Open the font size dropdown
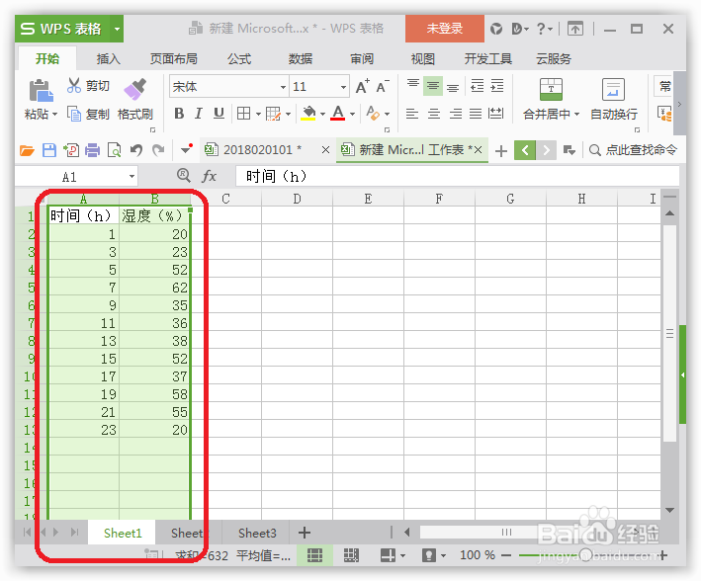 (x=343, y=87)
